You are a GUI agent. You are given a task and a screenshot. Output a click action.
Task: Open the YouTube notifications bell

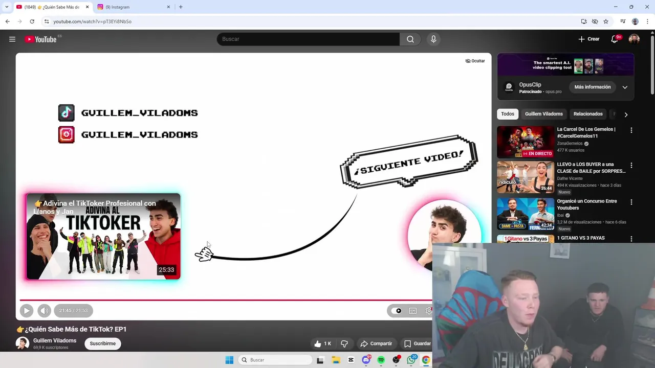tap(615, 39)
